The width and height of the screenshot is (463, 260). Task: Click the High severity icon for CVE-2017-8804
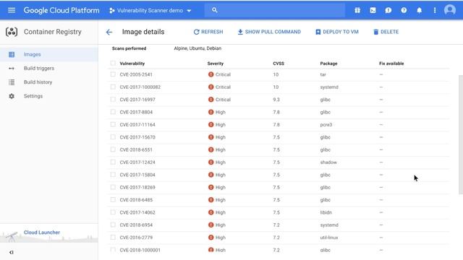point(211,112)
